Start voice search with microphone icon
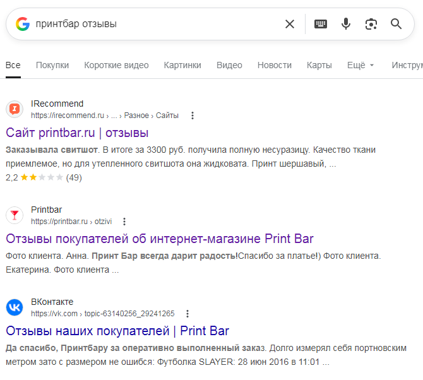The image size is (423, 380). click(346, 24)
